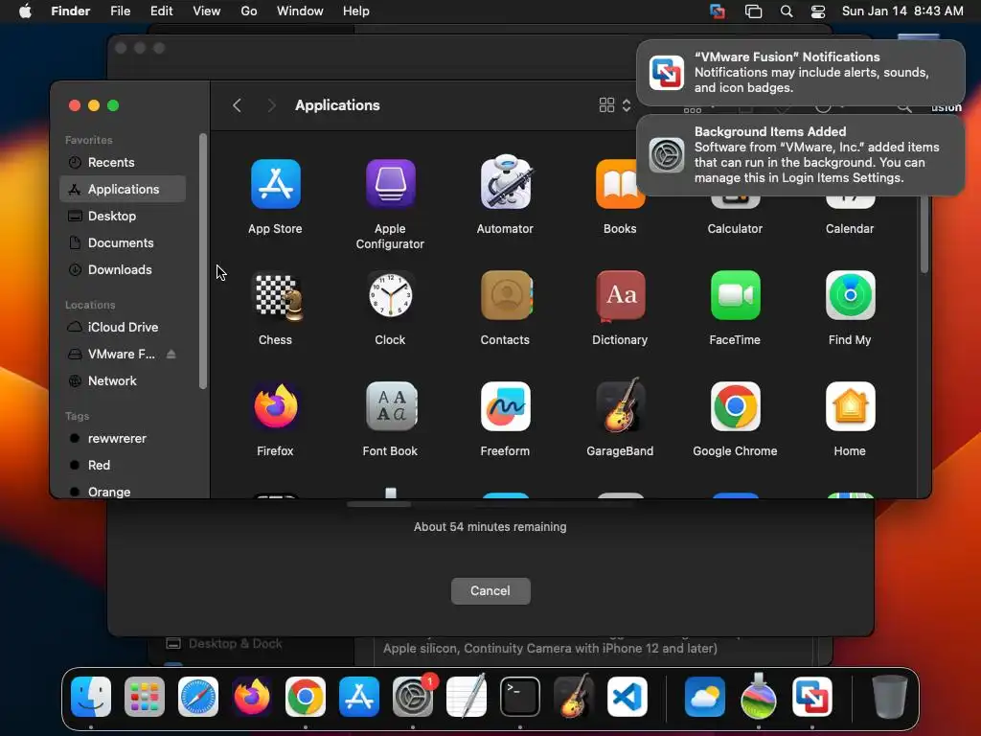This screenshot has width=981, height=736.
Task: Open VMware Fusion from the Dock
Action: [x=812, y=697]
